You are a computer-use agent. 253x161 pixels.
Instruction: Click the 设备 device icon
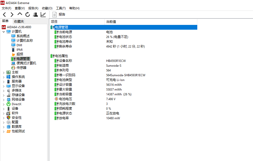8,109
